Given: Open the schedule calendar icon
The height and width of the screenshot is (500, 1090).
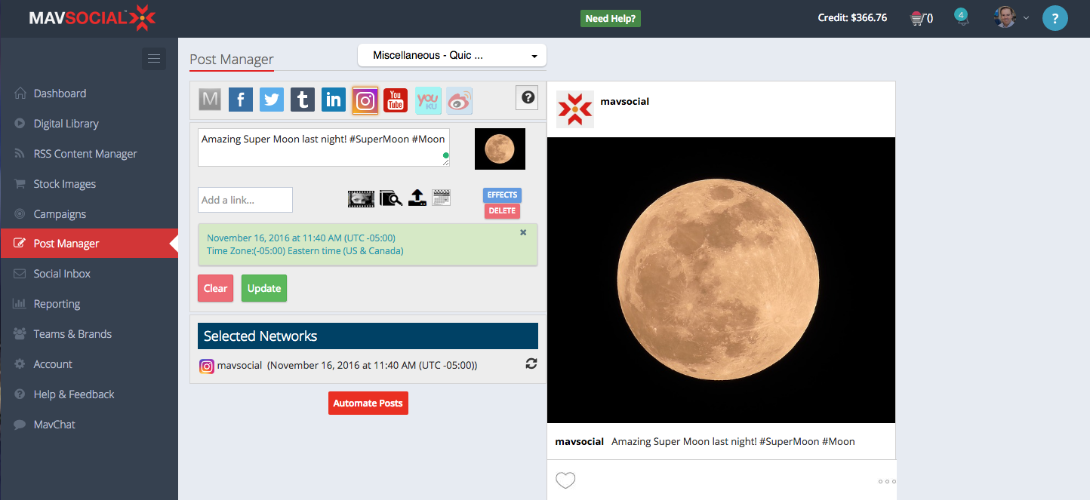Looking at the screenshot, I should tap(442, 198).
